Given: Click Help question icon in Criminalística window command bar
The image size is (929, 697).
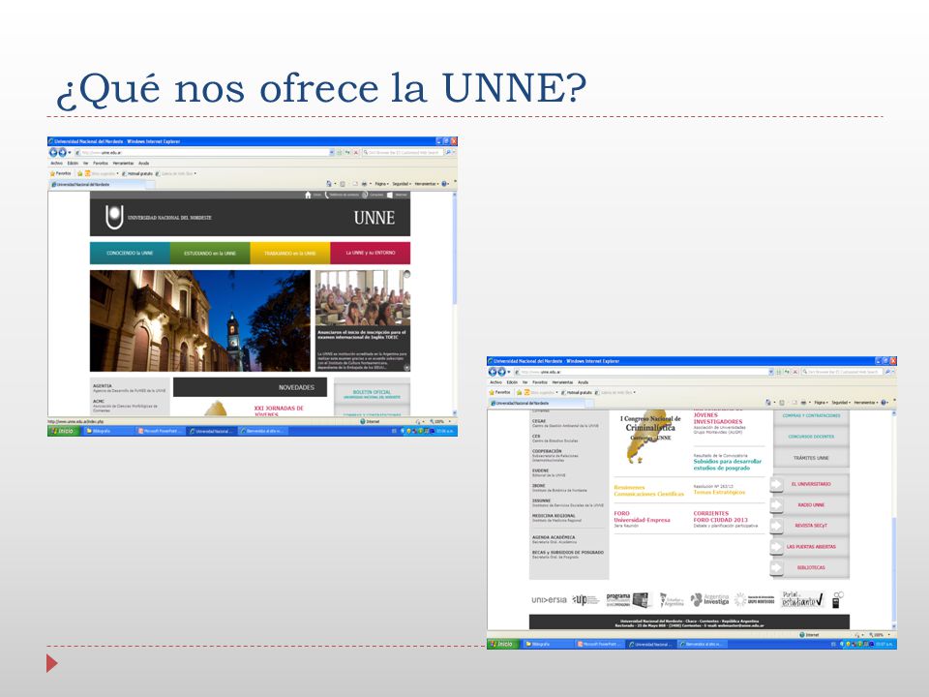Looking at the screenshot, I should 884,403.
